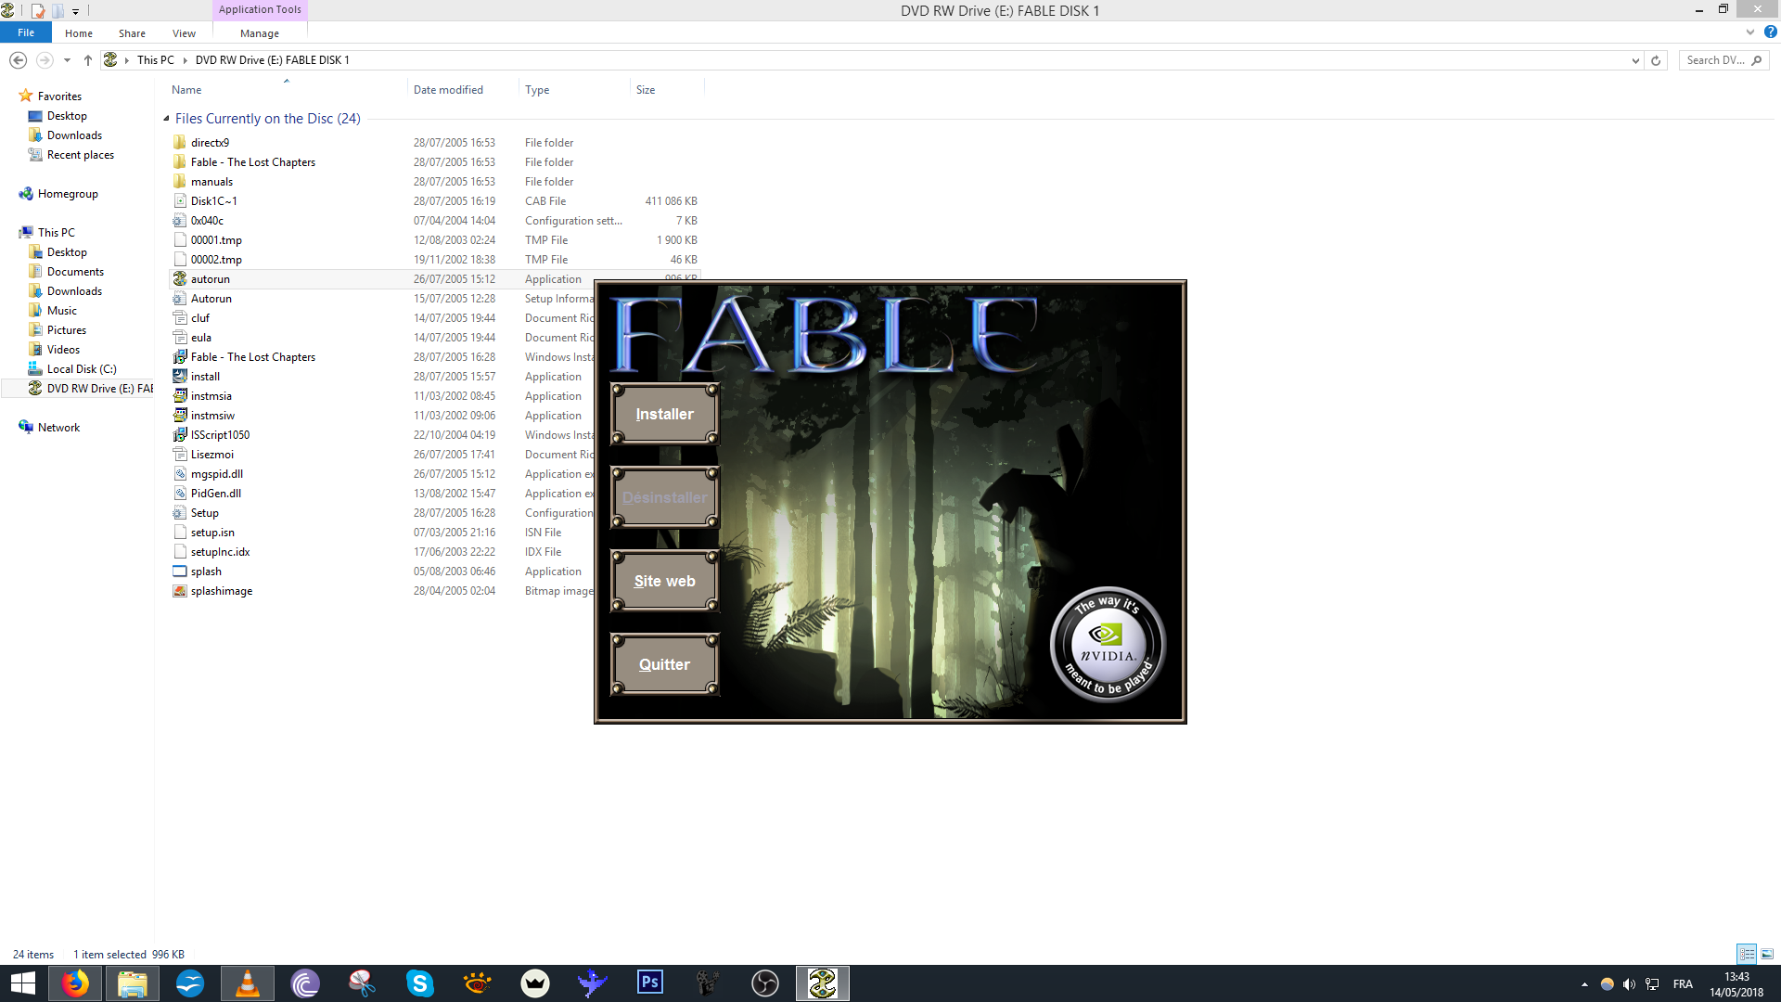Screen dimensions: 1781x1002
Task: Open Site web from Fable splash
Action: tap(664, 581)
